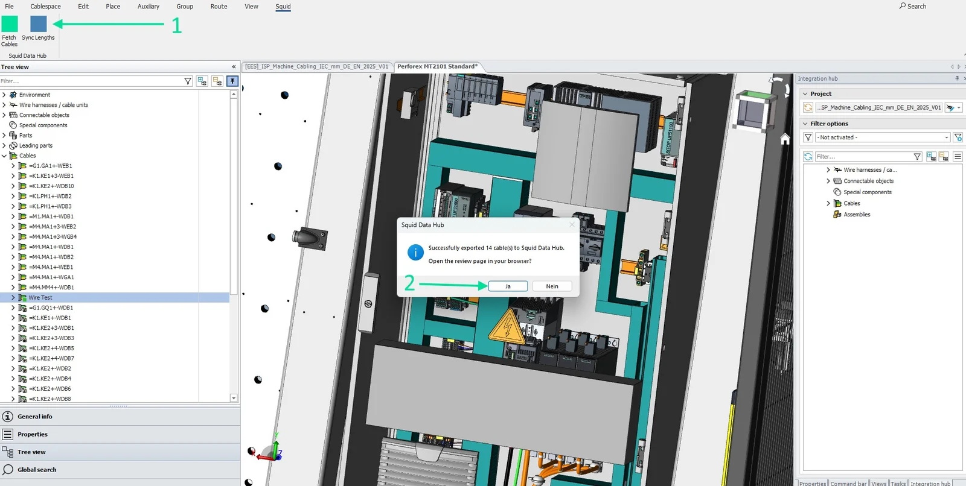Expand the Environment tree node

(x=4, y=95)
